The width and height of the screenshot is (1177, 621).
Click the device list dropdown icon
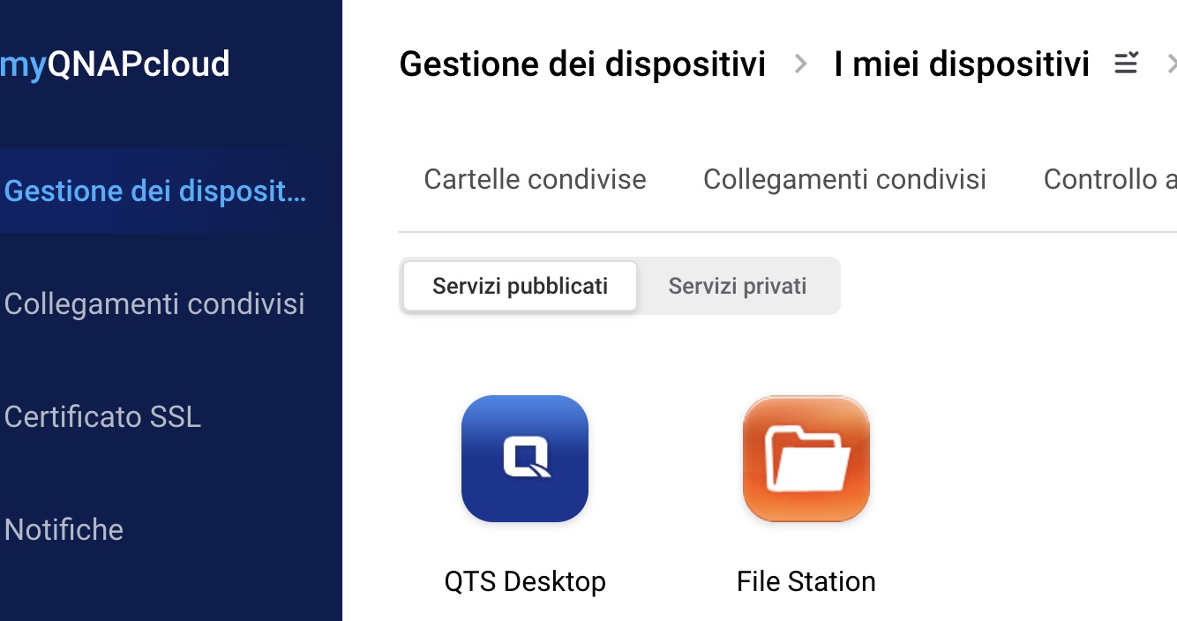[1126, 64]
